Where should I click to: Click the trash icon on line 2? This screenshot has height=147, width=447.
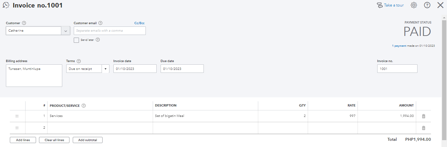click(423, 128)
